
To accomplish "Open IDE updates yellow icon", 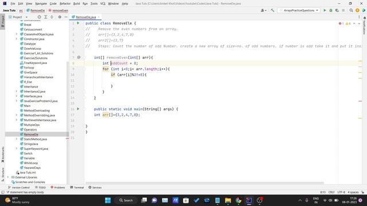I will 357,10.
